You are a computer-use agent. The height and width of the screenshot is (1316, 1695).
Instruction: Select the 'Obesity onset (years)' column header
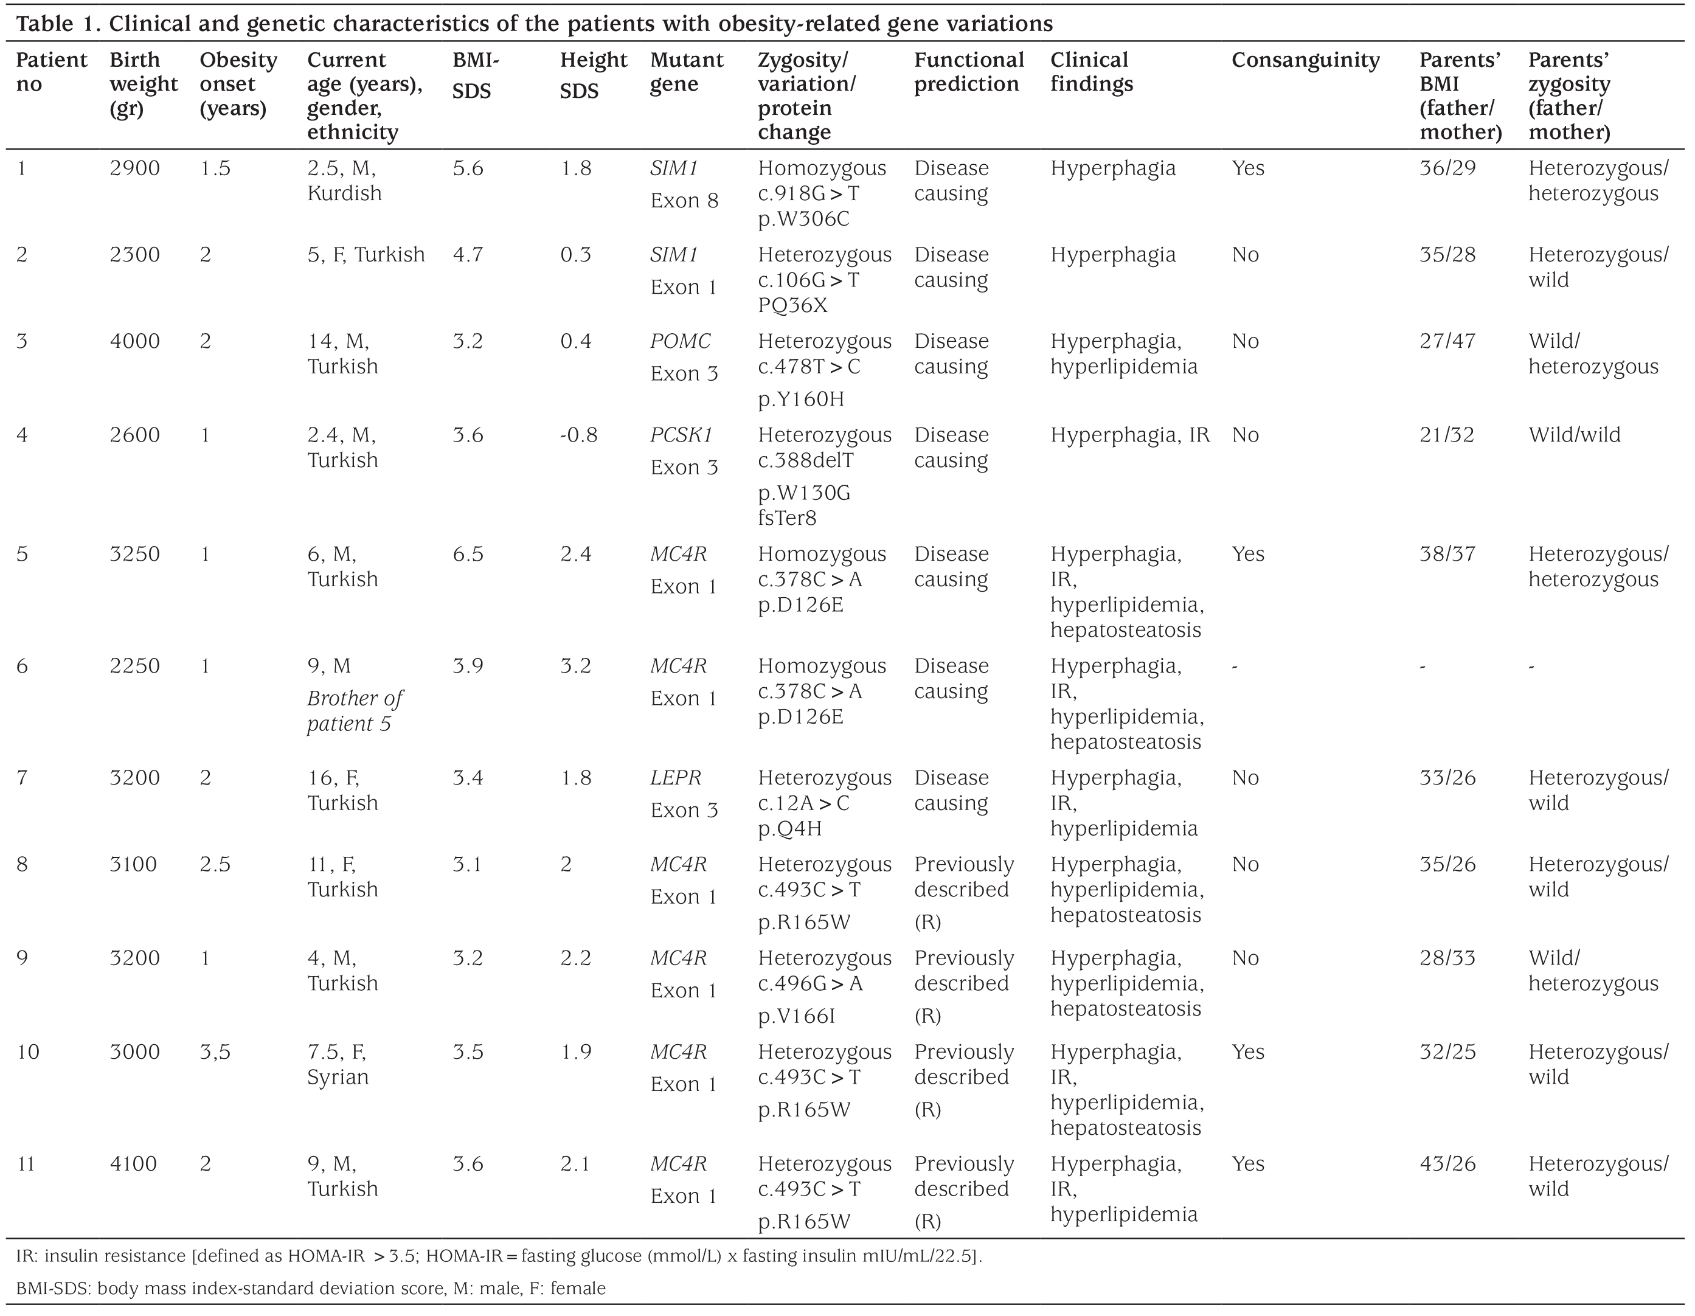(x=238, y=84)
